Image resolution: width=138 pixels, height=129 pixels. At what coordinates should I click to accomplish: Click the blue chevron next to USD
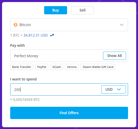(x=119, y=89)
